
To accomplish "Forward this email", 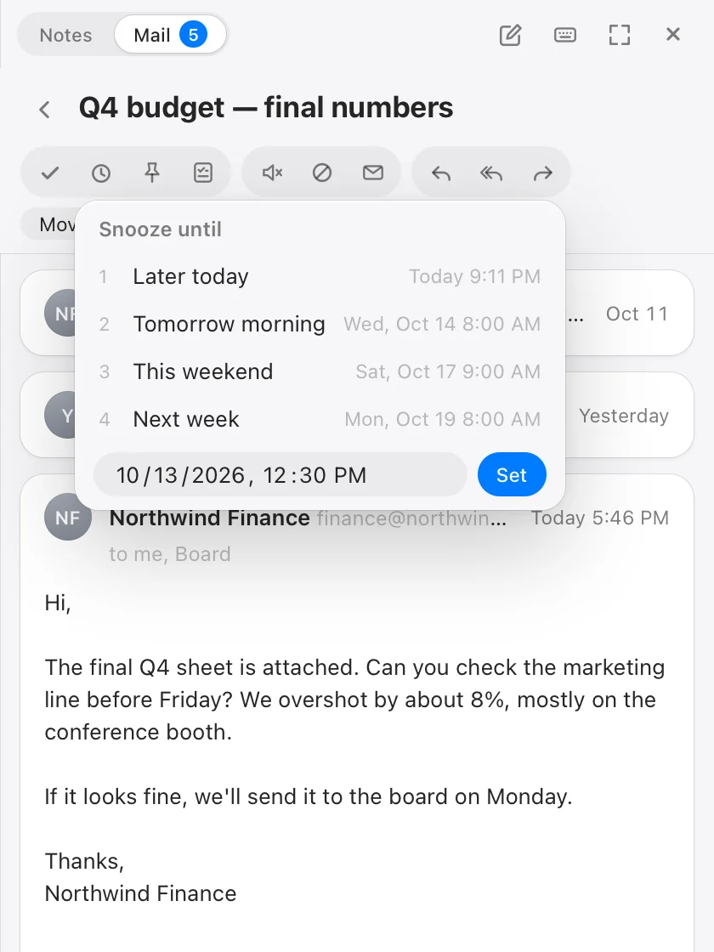I will pyautogui.click(x=543, y=173).
